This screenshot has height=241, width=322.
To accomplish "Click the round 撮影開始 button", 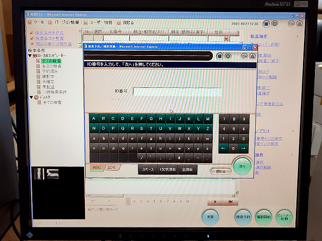I will 264,217.
